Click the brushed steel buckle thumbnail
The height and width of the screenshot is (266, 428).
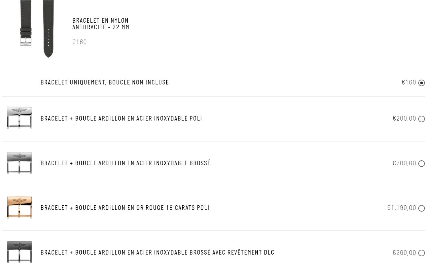point(19,163)
